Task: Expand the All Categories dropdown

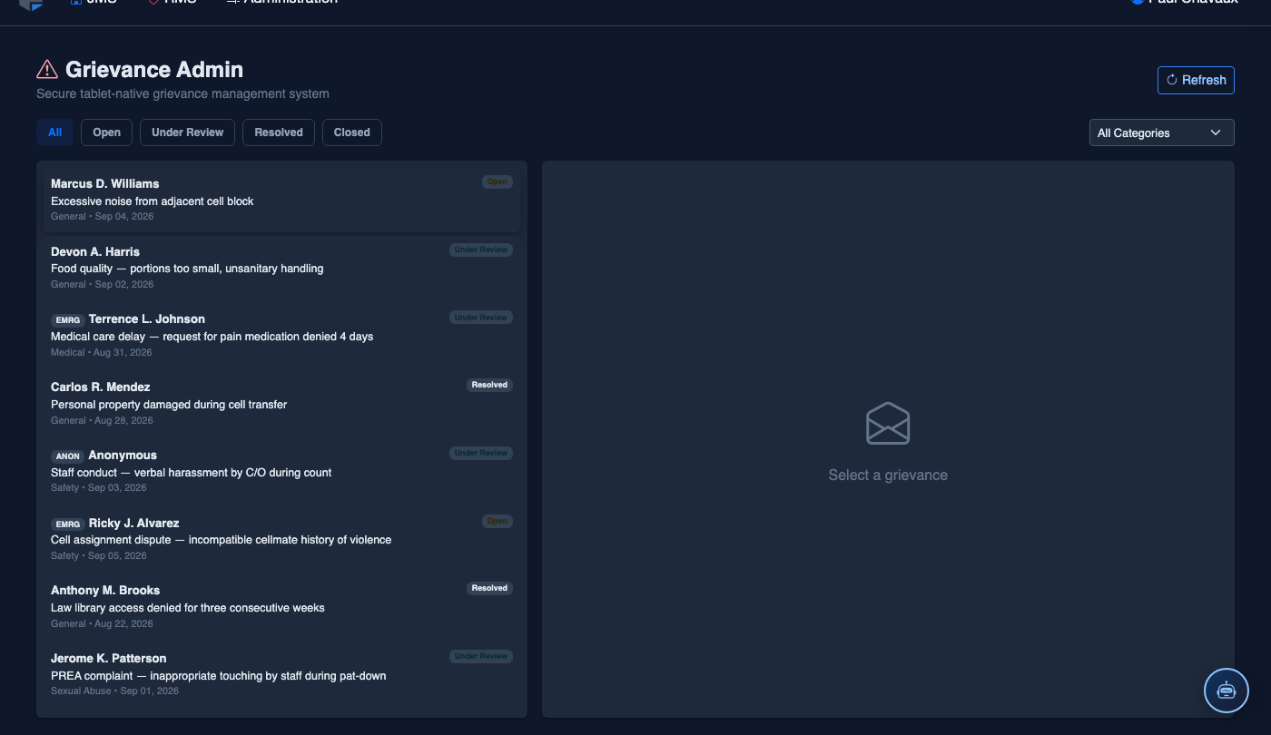Action: click(1162, 132)
